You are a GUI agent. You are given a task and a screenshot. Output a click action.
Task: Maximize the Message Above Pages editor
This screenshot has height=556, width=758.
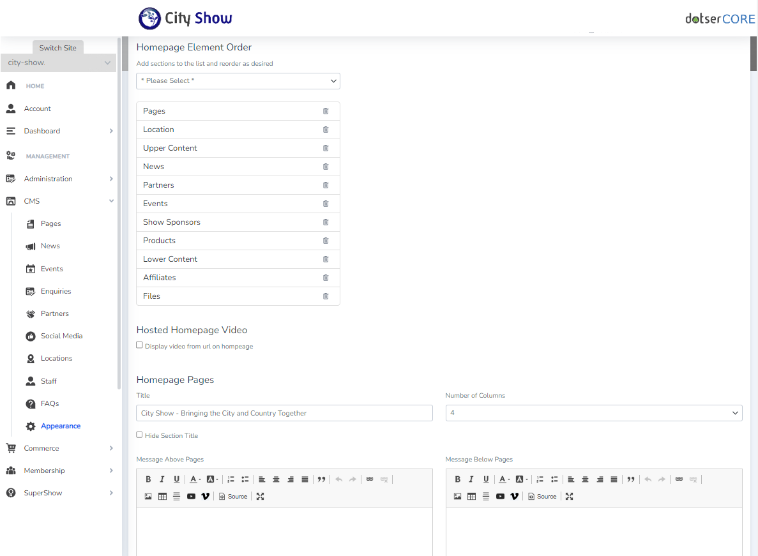[260, 497]
